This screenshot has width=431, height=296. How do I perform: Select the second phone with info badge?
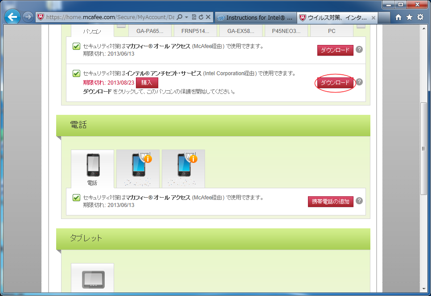138,169
